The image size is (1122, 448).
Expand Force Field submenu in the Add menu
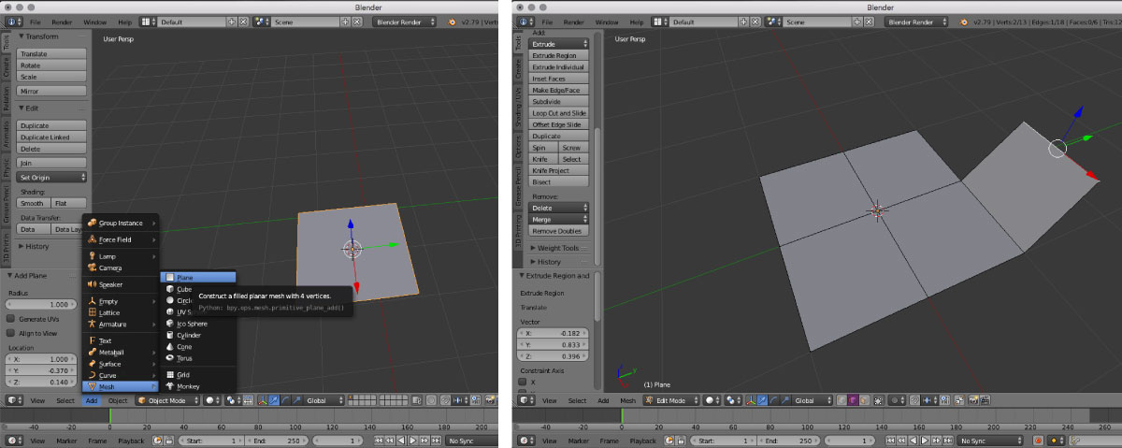click(x=122, y=239)
